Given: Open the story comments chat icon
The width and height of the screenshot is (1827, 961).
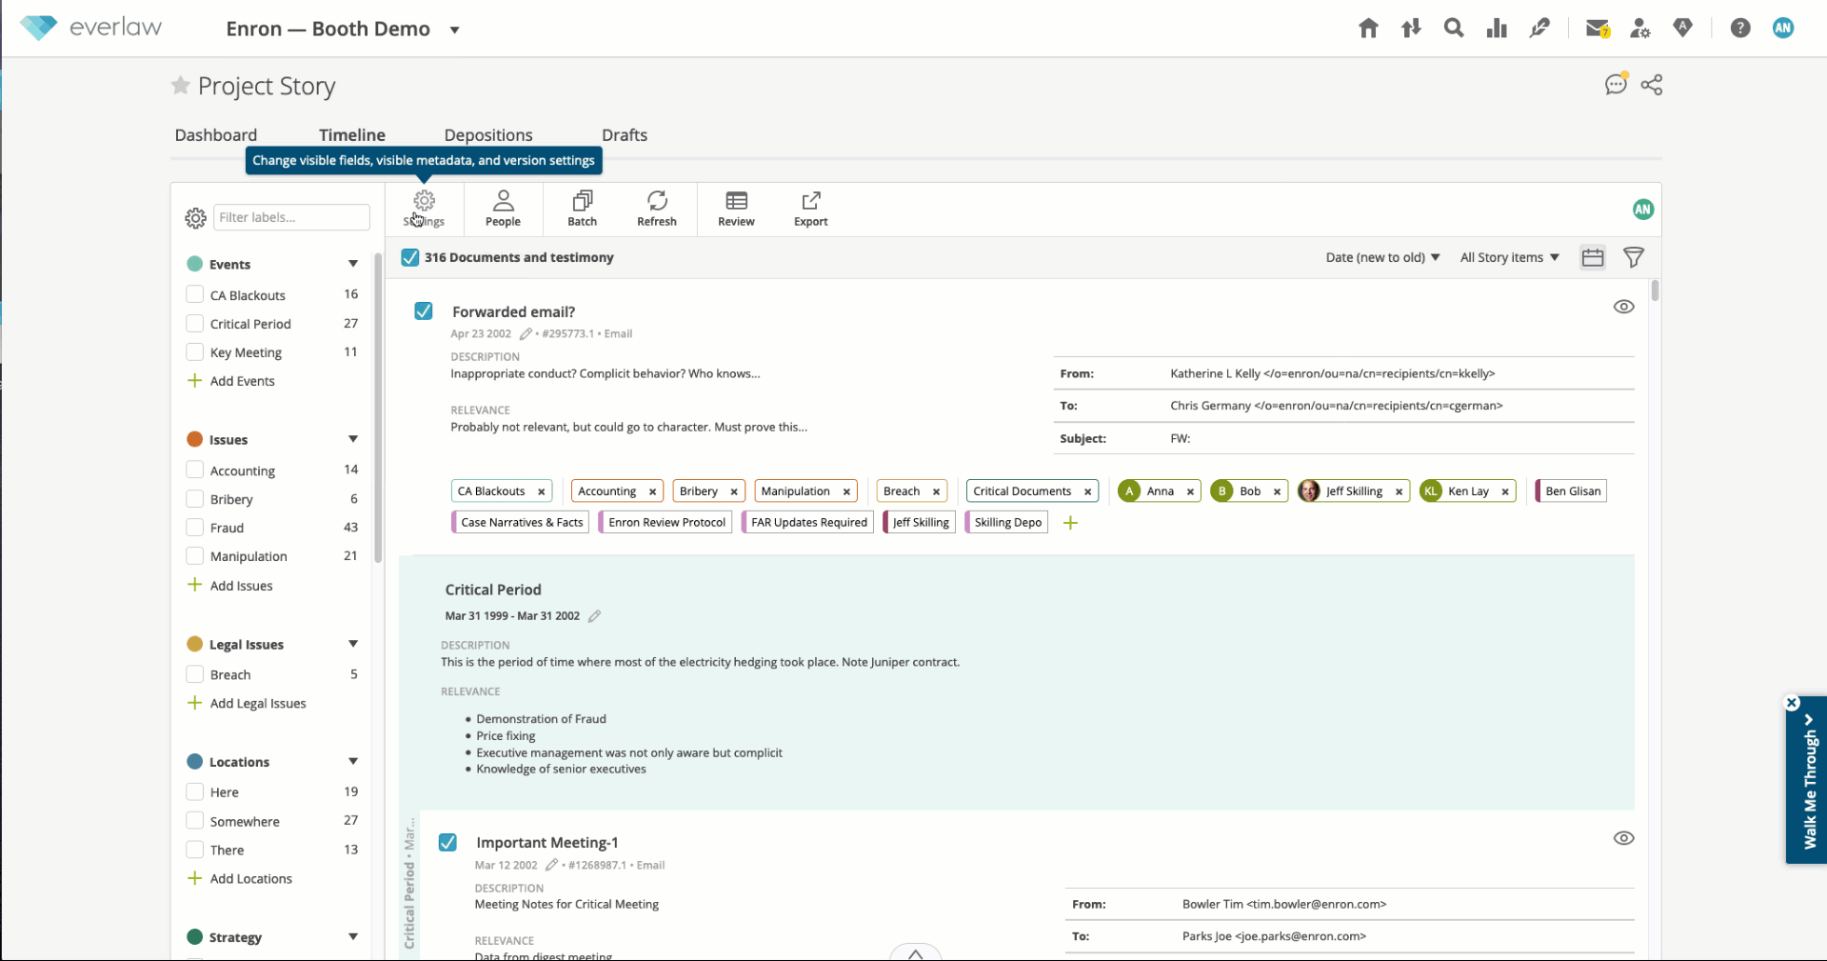Looking at the screenshot, I should (1616, 85).
